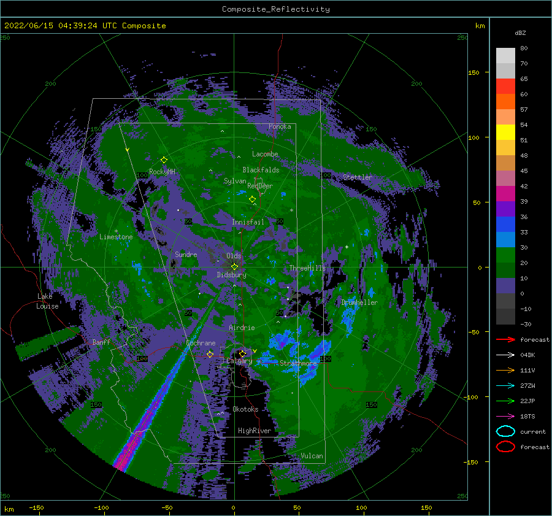Image resolution: width=552 pixels, height=516 pixels.
Task: Click the 27ZW legend text
Action: click(527, 386)
